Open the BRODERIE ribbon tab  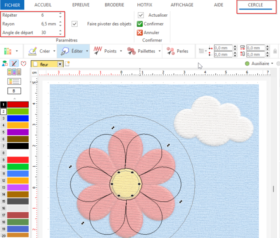pyautogui.click(x=114, y=5)
